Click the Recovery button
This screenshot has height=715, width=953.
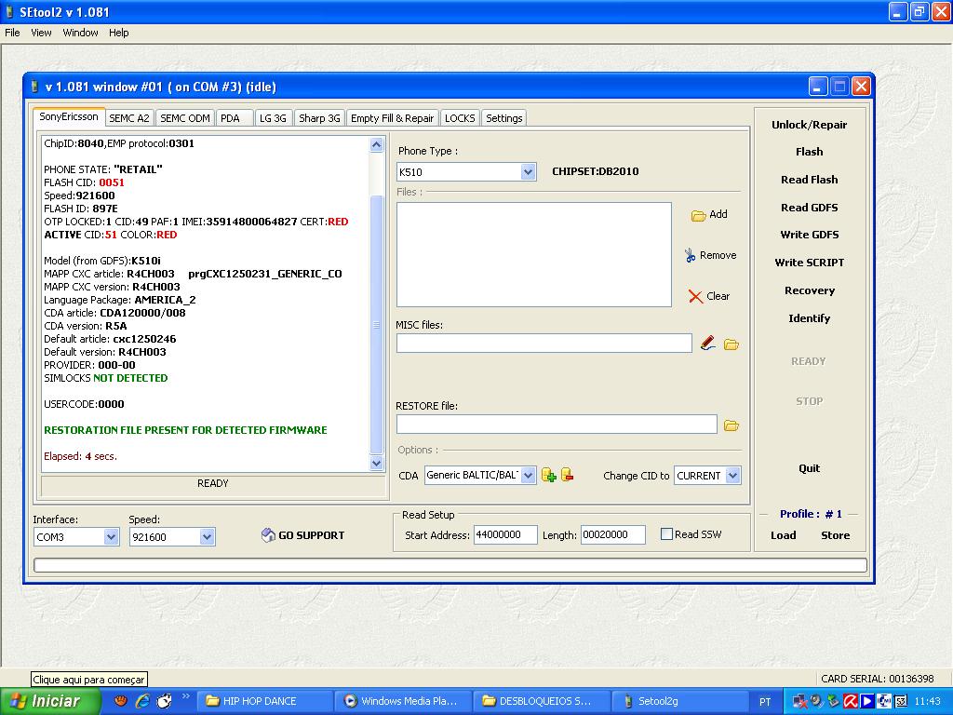810,290
